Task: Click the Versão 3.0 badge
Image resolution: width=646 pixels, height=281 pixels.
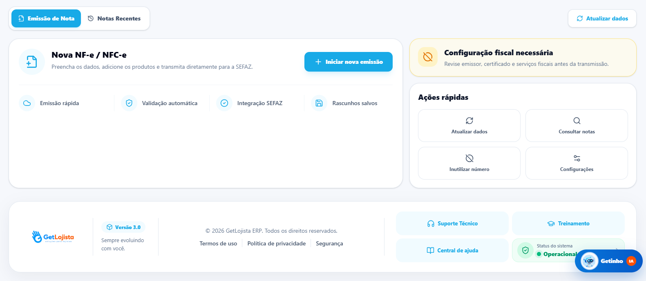Action: point(123,227)
